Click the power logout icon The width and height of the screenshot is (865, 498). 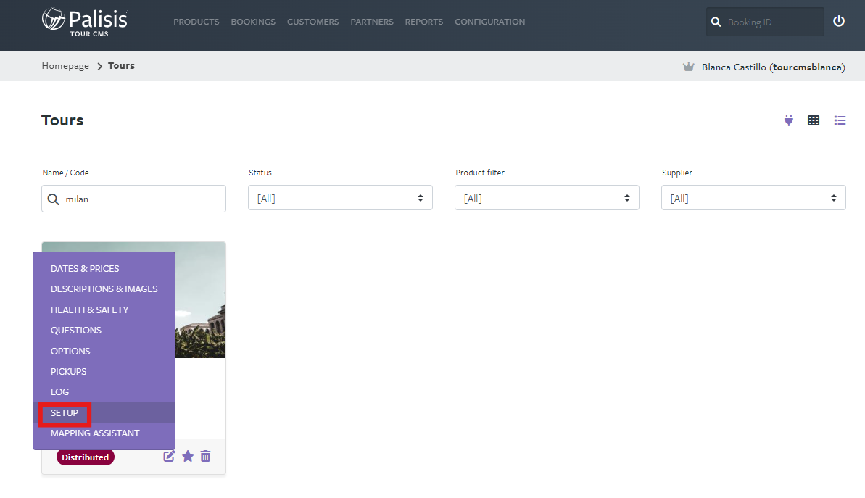click(x=838, y=22)
